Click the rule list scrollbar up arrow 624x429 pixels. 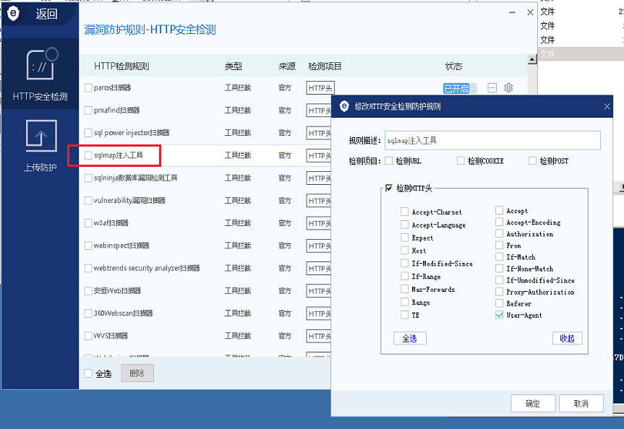pos(532,60)
